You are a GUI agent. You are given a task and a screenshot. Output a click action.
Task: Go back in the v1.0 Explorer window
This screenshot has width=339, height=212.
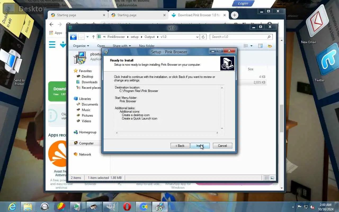coord(73,37)
